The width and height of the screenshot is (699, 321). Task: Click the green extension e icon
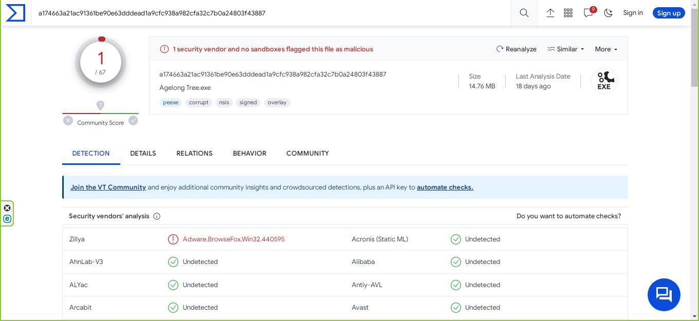(x=7, y=219)
